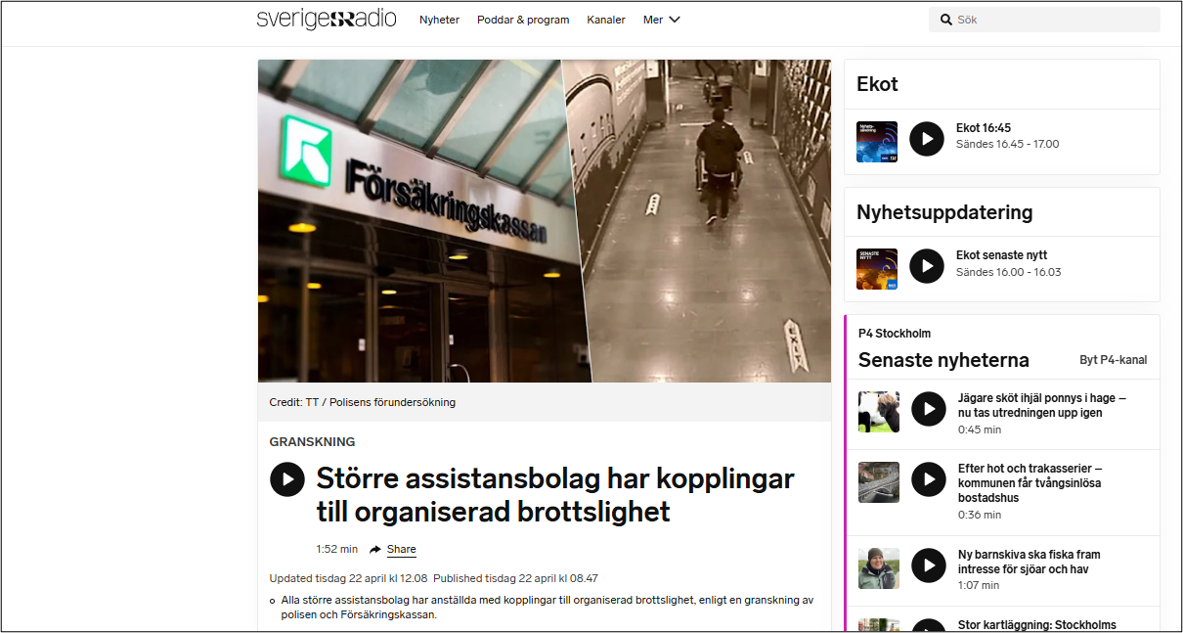
Task: Open the bostadshus story thumbnail
Action: (879, 482)
